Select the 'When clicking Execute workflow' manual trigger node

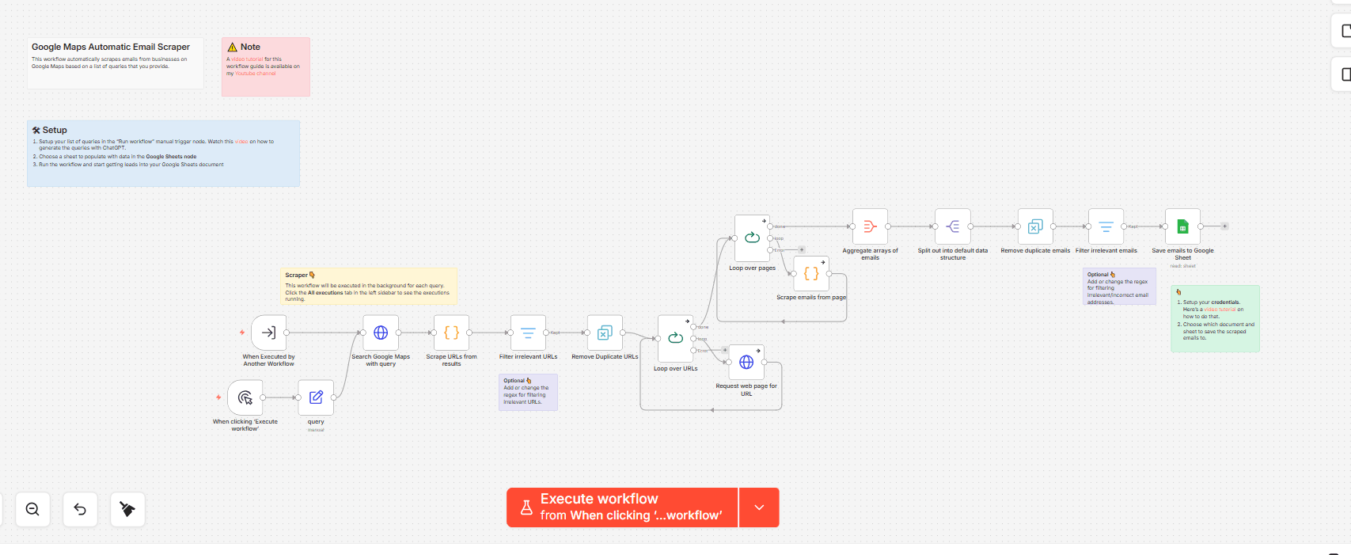245,397
